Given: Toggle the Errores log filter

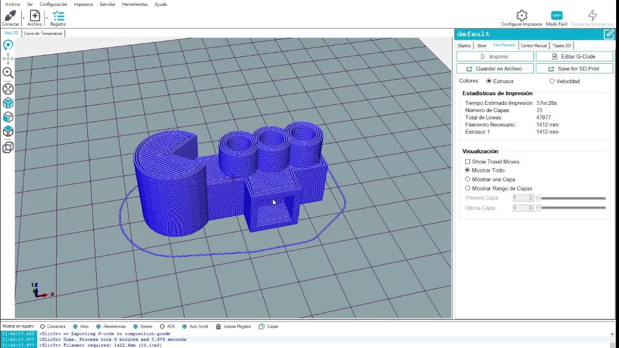Looking at the screenshot, I should click(136, 327).
